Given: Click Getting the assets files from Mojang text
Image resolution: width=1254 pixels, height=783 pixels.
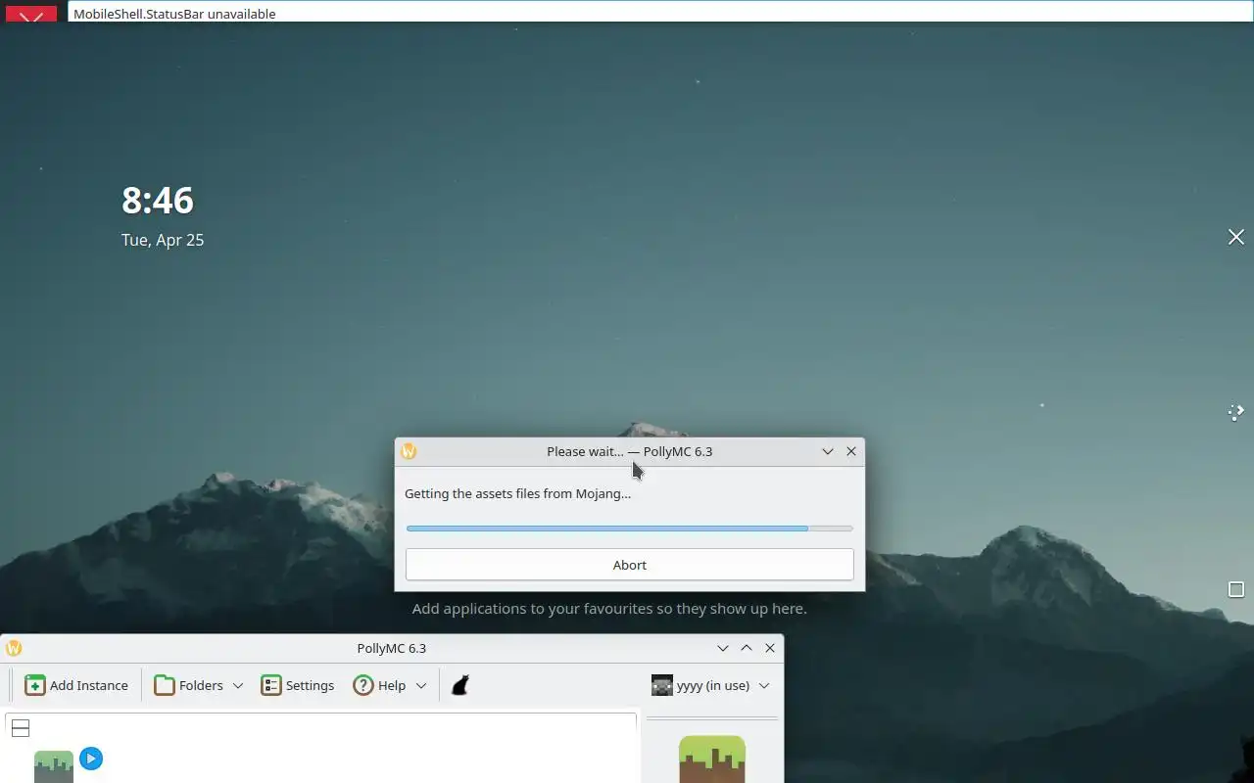Looking at the screenshot, I should tap(517, 493).
